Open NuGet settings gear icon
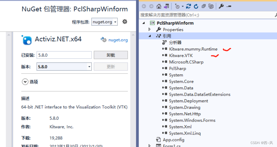This screenshot has height=147, width=277. [125, 22]
